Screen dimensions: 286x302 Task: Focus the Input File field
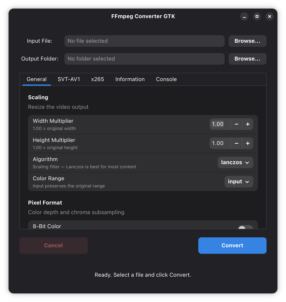coord(144,41)
